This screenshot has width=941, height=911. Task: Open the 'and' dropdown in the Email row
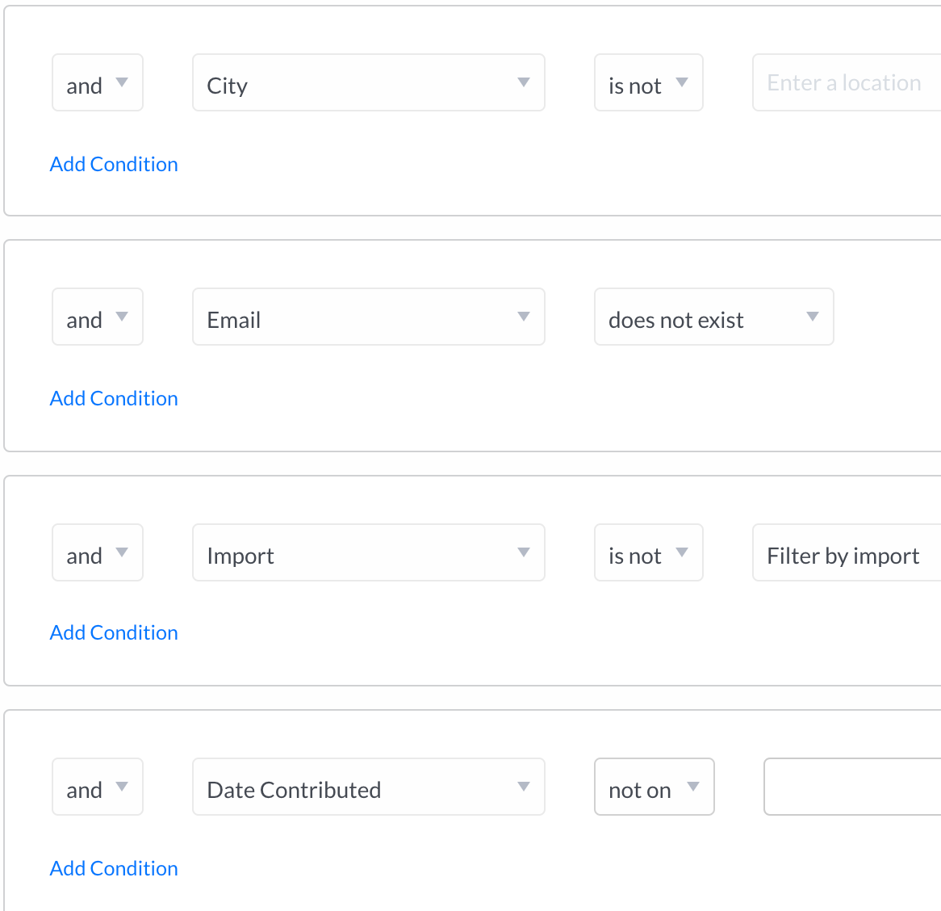(x=97, y=317)
